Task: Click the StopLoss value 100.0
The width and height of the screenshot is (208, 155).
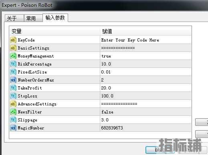Action: 107,96
